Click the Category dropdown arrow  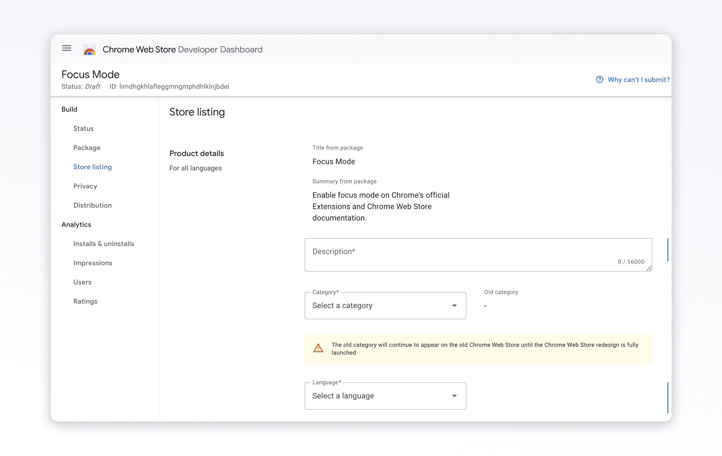[454, 305]
